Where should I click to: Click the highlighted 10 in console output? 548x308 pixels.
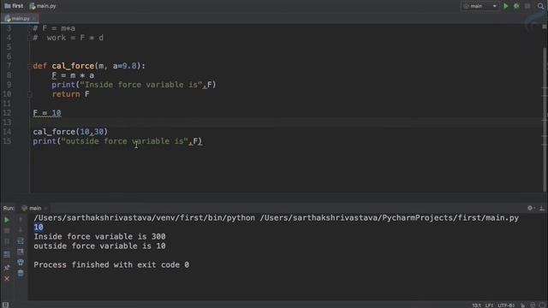[x=39, y=228]
